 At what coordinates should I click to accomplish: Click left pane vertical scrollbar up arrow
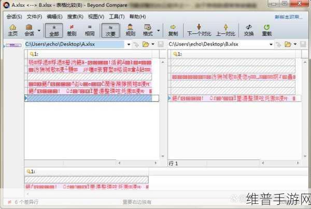pyautogui.click(x=163, y=62)
